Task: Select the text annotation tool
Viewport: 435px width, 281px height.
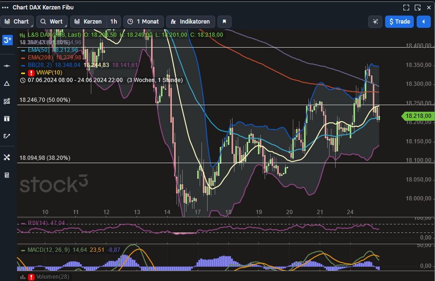Action: pos(7,118)
